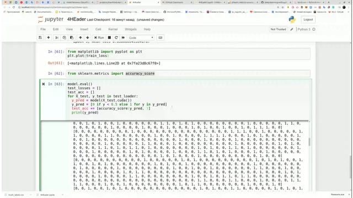Viewport: 353px width, 198px height.
Task: Interrupt the kernel with stop icon
Action: 109,38
